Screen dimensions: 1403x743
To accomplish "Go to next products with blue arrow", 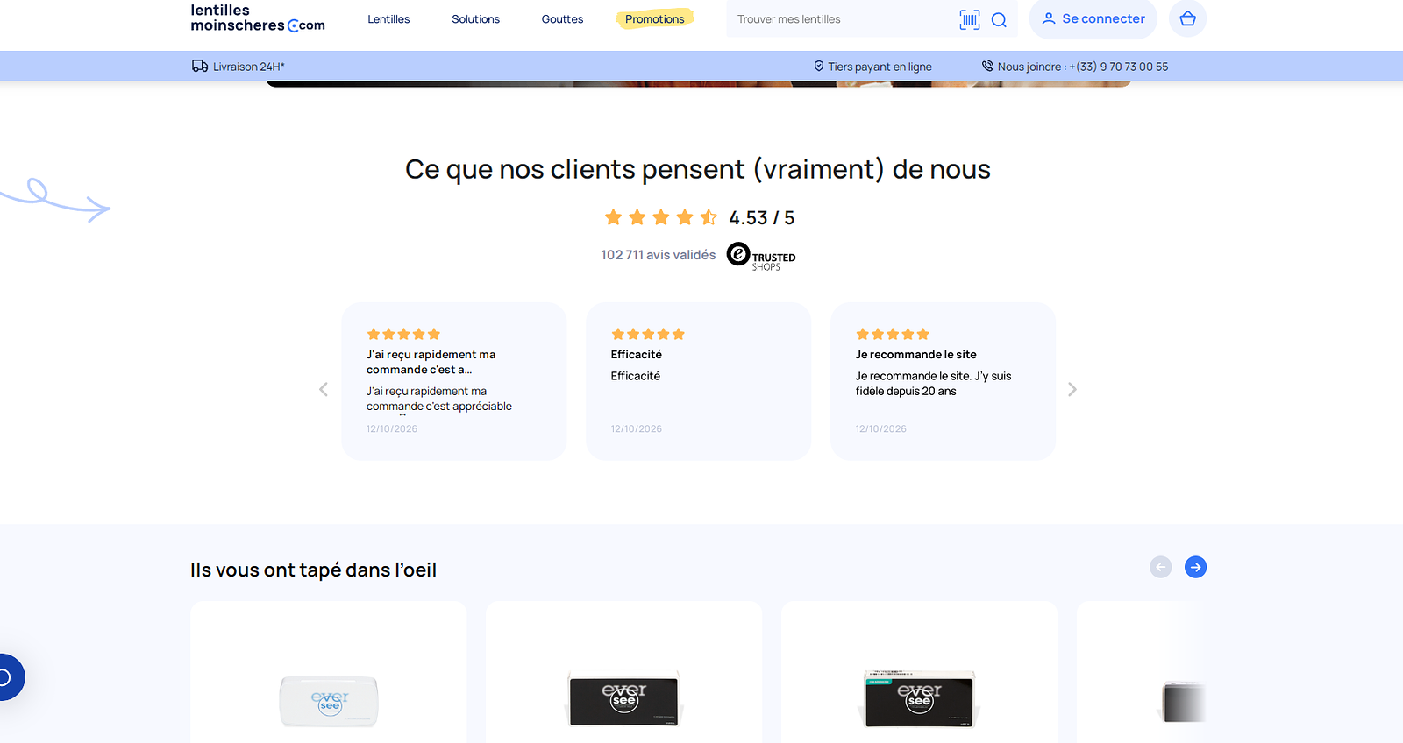I will [1195, 567].
